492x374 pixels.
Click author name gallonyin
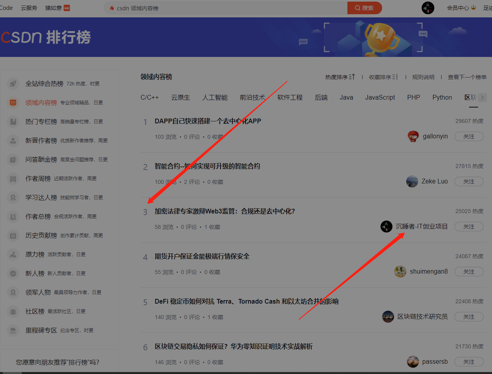tap(435, 136)
